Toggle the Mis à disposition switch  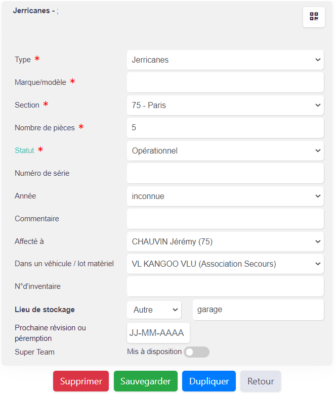pos(196,352)
